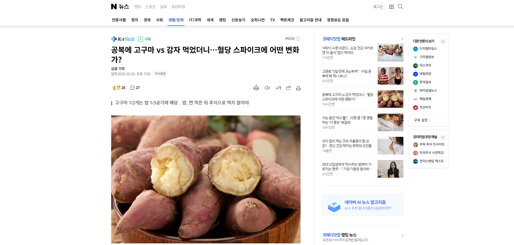Click the 로그인 button

coord(378,7)
